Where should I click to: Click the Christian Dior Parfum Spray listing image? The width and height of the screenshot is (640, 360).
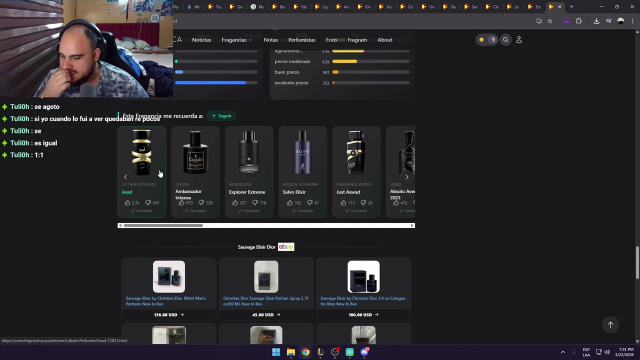tap(266, 276)
